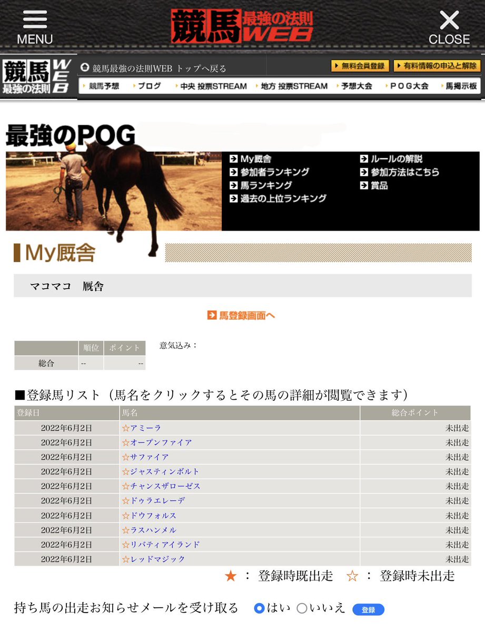Click the 最強のPOG title heading
Image resolution: width=485 pixels, height=632 pixels.
point(71,136)
